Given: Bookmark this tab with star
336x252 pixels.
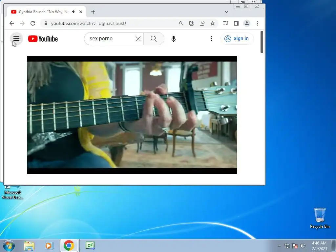Looking at the screenshot, I should click(213, 23).
